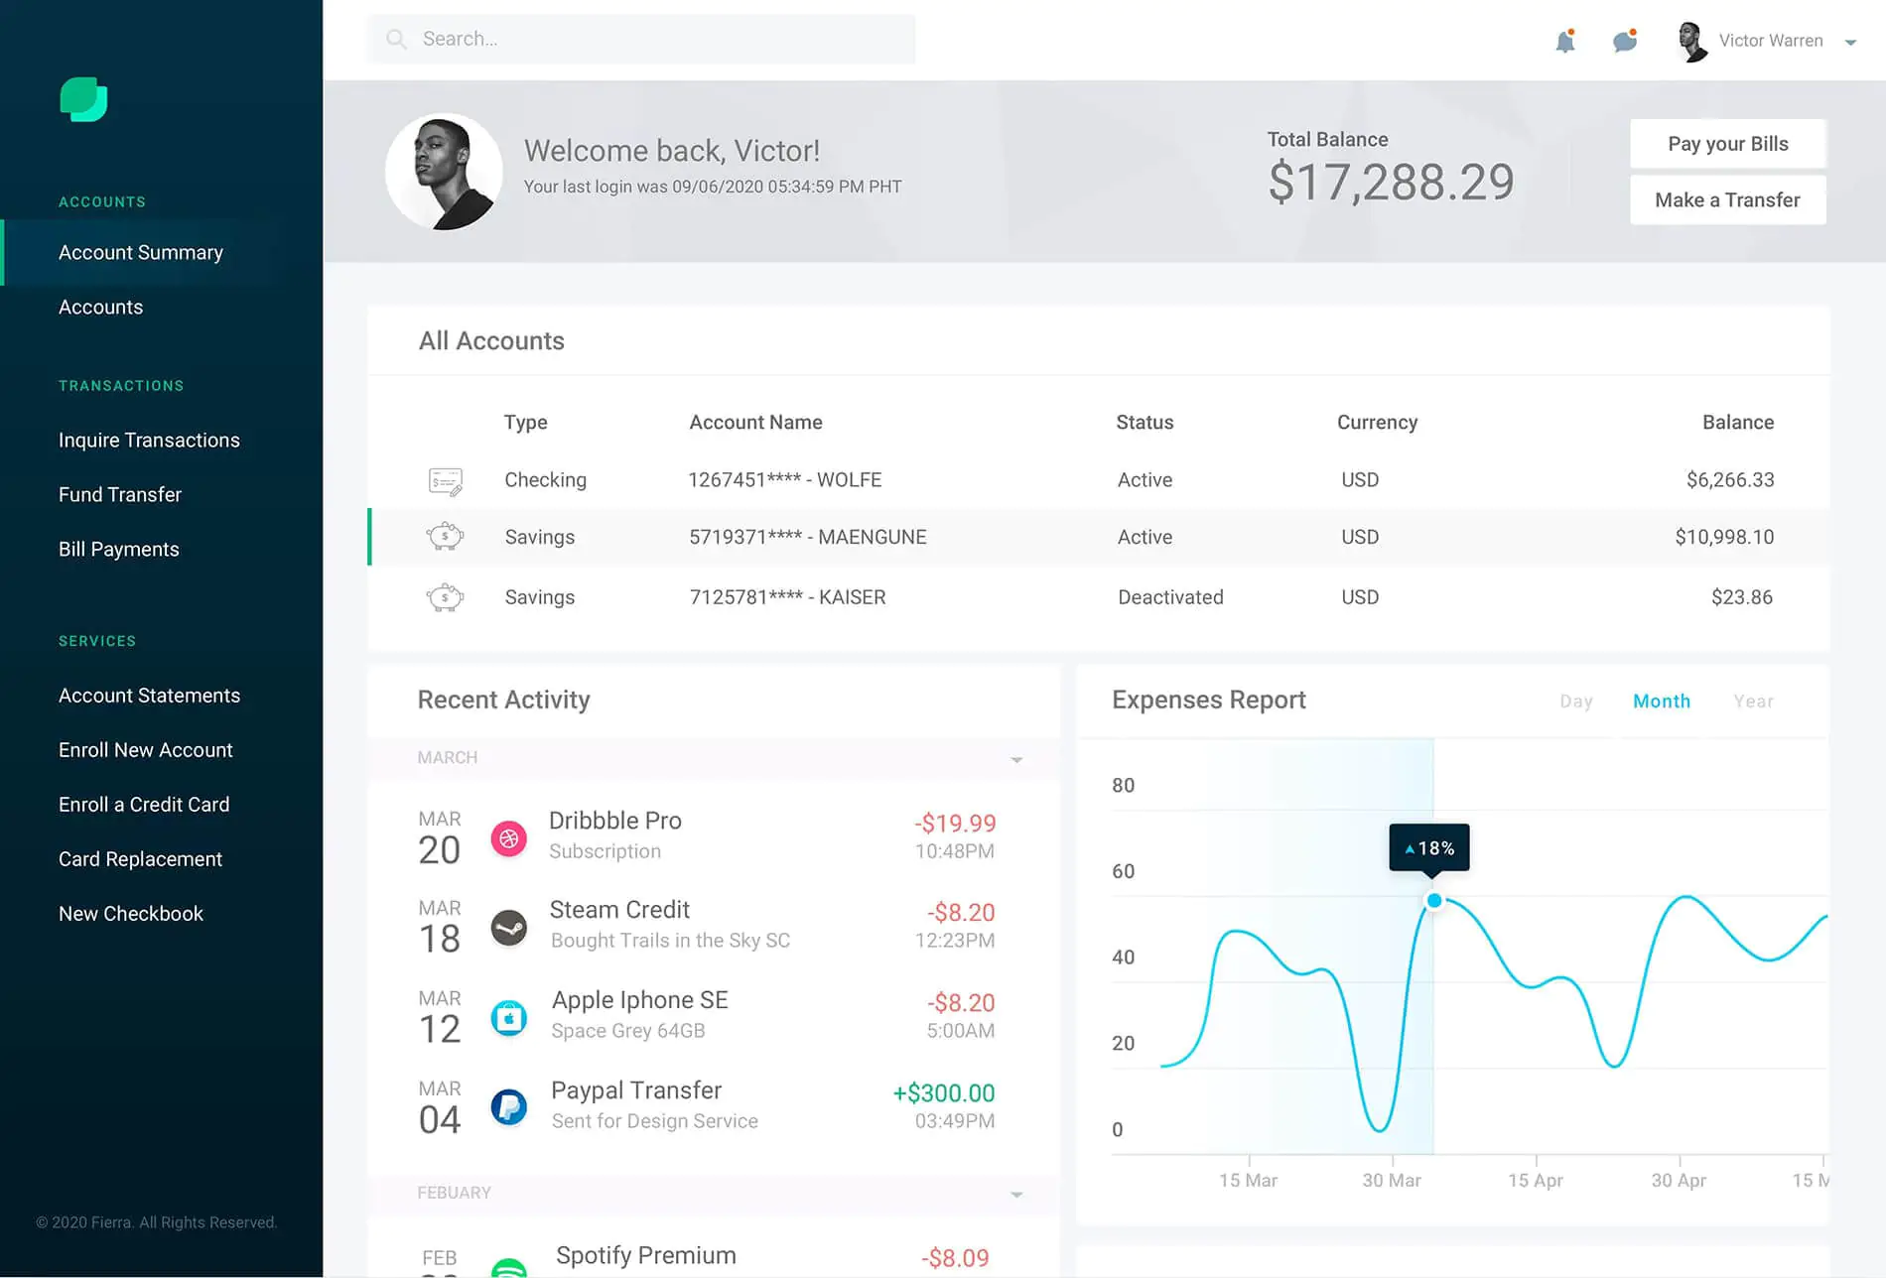Open the Spotify Premium transaction title

point(646,1255)
